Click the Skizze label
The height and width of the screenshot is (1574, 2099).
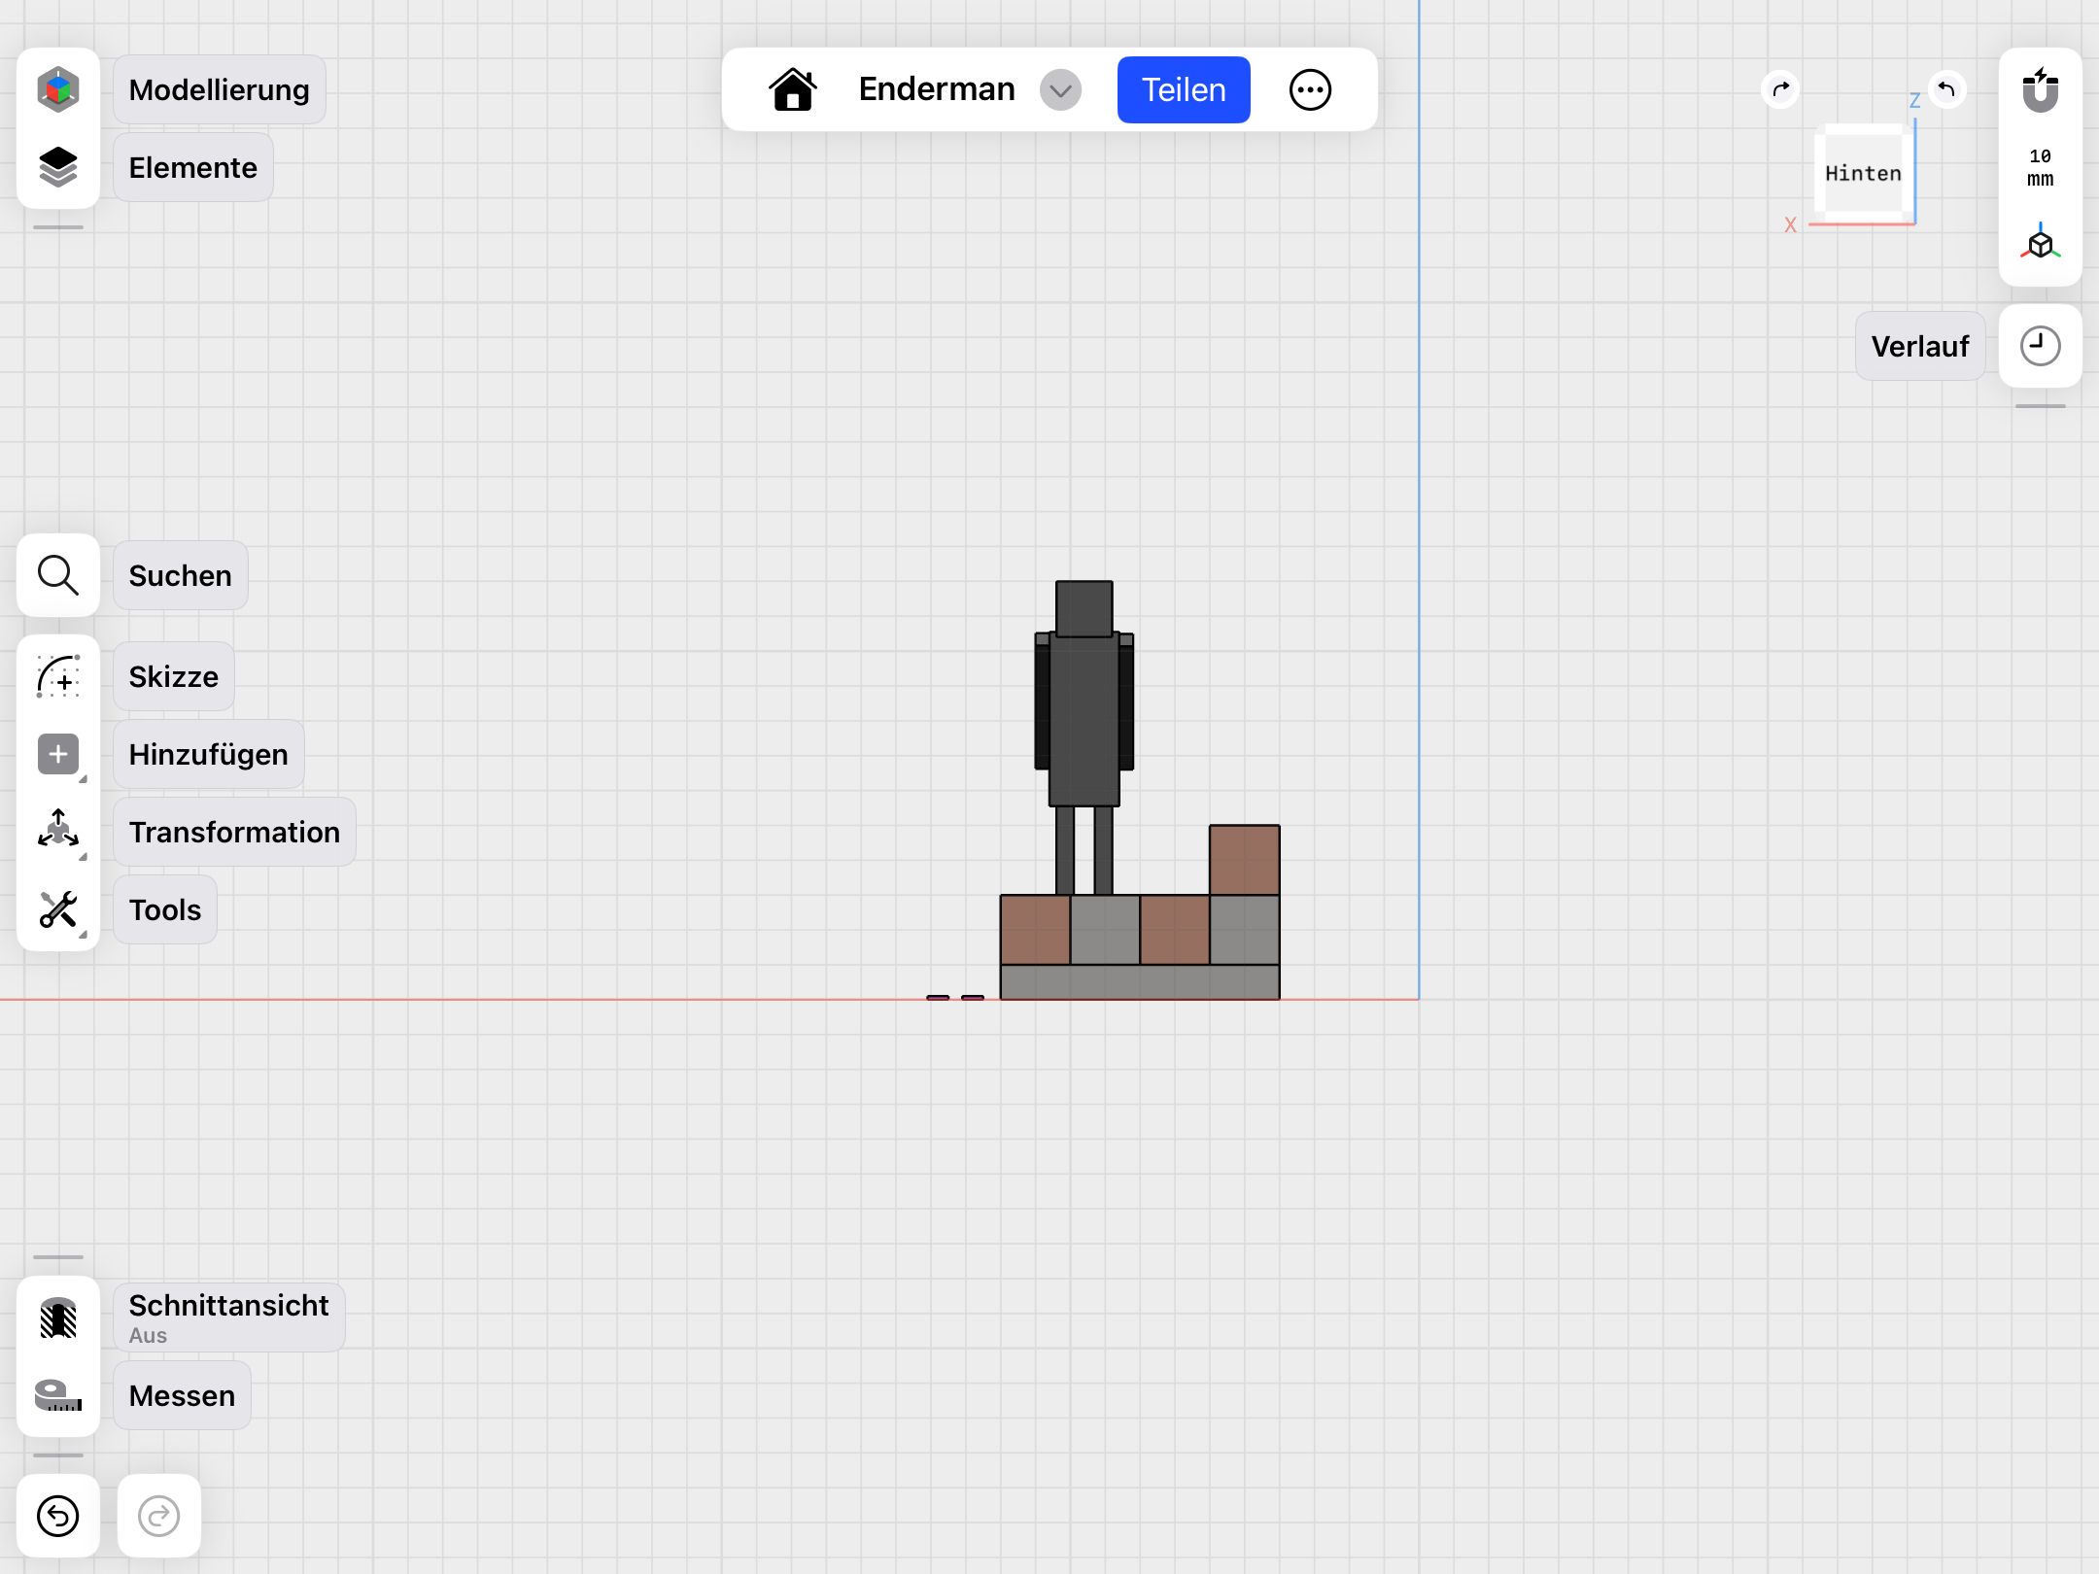coord(174,676)
